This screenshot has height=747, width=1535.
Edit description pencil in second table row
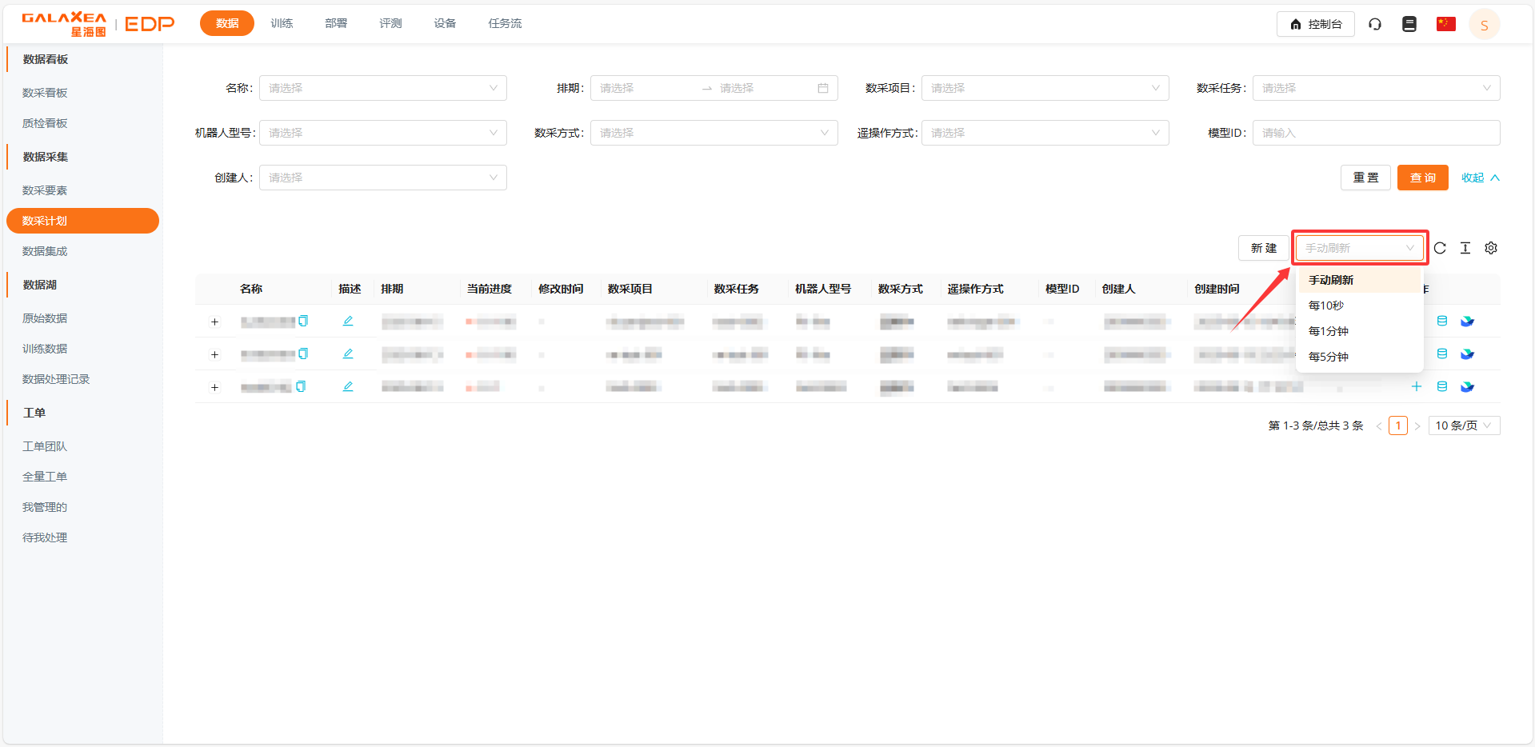pos(348,354)
